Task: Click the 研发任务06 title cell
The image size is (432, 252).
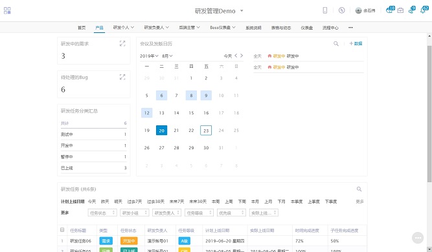Action: click(80, 241)
